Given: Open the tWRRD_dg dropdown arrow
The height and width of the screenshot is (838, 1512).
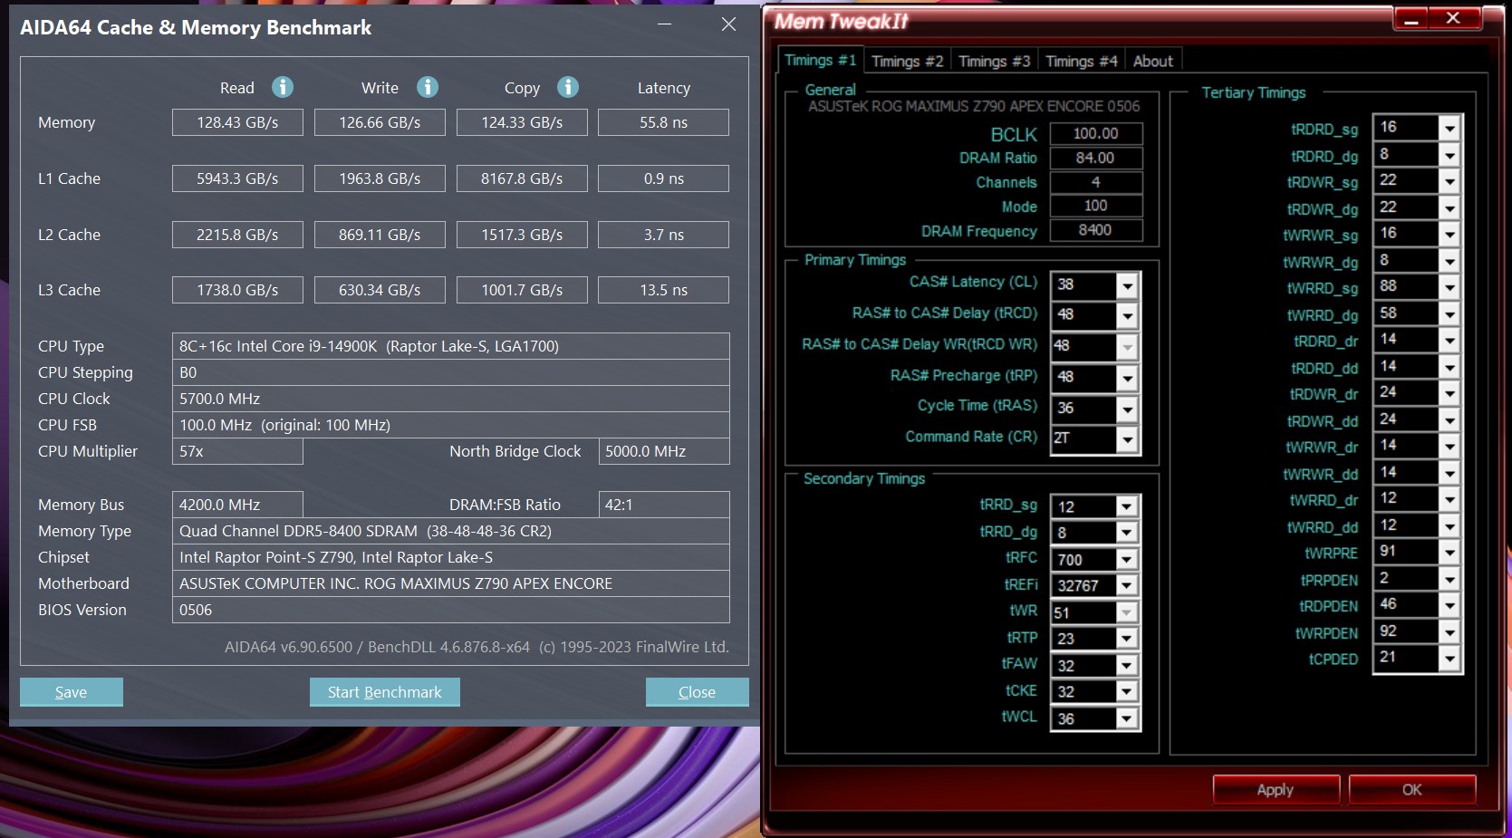Looking at the screenshot, I should click(1449, 314).
